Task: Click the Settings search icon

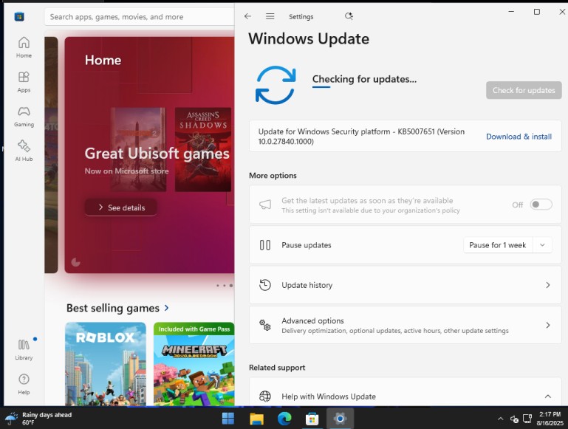Action: pyautogui.click(x=349, y=16)
